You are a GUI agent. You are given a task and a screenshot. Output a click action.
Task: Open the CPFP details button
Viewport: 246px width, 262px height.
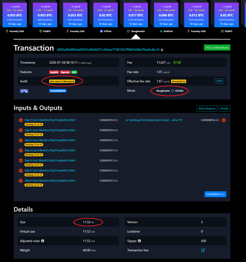[x=219, y=81]
